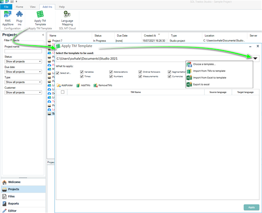Click the save icon in title bar
Screen dimensions: 262x213
tap(12, 1)
